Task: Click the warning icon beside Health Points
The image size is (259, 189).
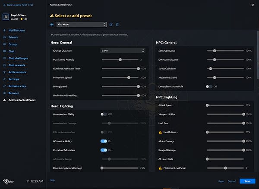Action: [x=160, y=132]
